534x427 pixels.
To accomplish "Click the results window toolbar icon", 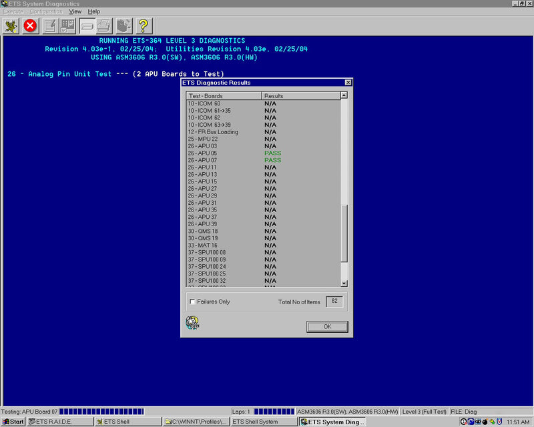I will tap(86, 26).
